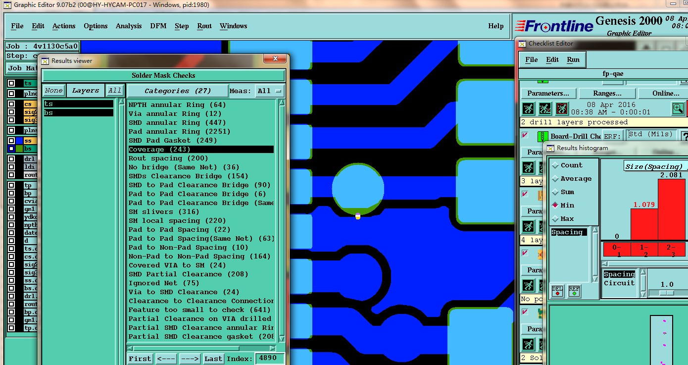Select Count radio in Results histogram
The width and height of the screenshot is (688, 365).
[555, 165]
